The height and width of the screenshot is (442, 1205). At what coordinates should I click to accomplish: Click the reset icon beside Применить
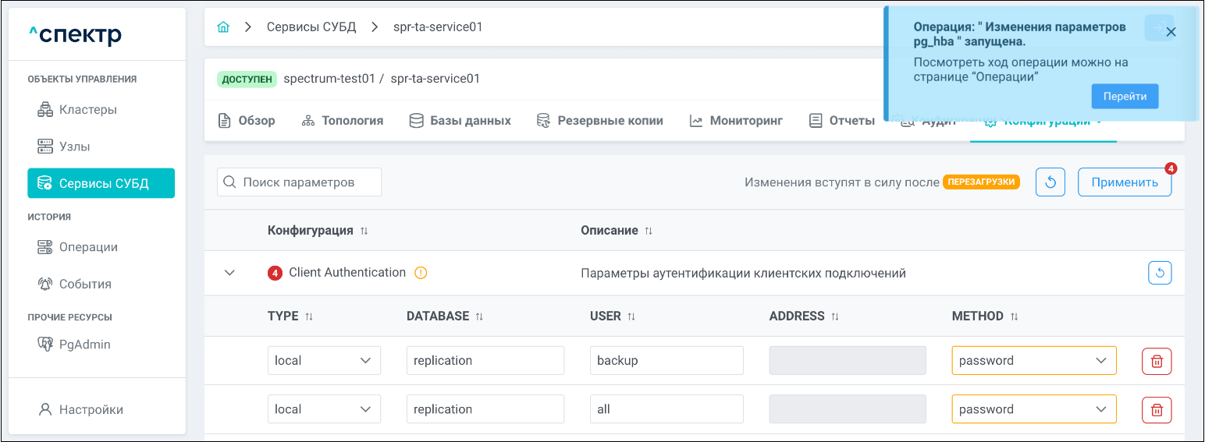tap(1050, 182)
